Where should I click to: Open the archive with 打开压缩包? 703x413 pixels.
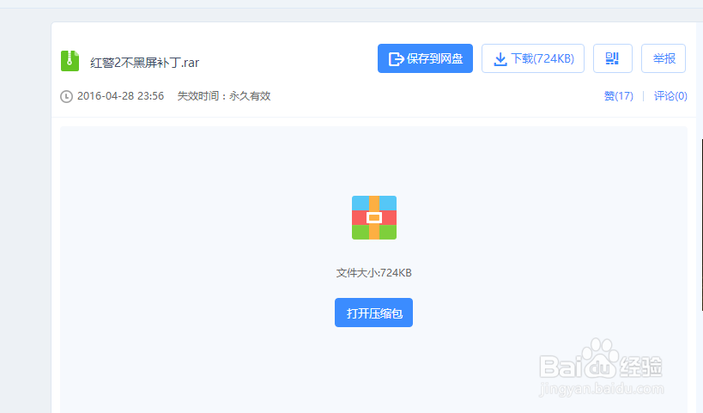tap(373, 313)
